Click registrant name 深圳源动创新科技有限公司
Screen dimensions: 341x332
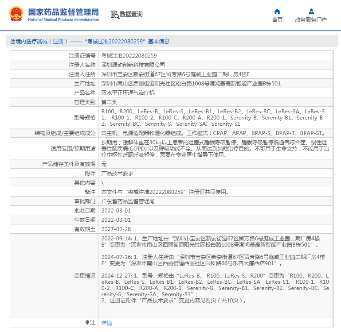click(133, 65)
